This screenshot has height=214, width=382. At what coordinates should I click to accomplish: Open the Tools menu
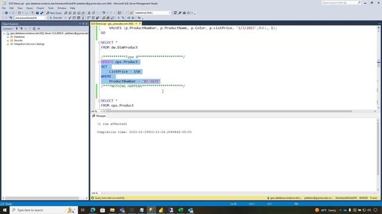(51, 8)
